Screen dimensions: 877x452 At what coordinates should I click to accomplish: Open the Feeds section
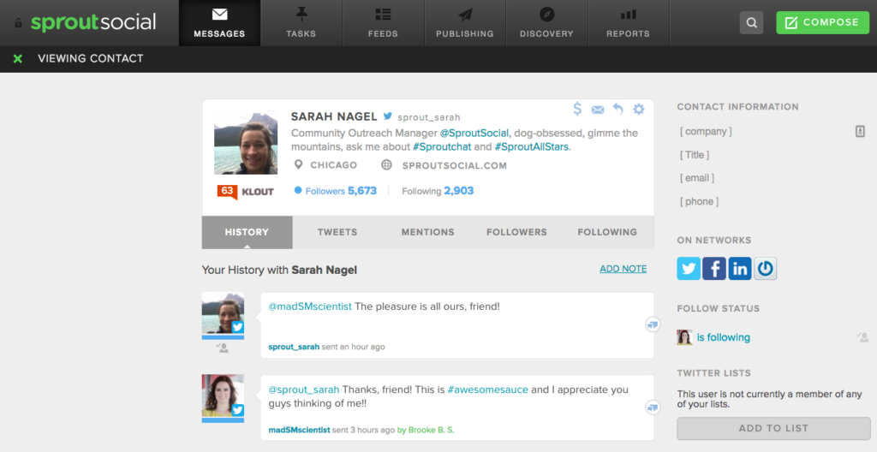click(383, 23)
